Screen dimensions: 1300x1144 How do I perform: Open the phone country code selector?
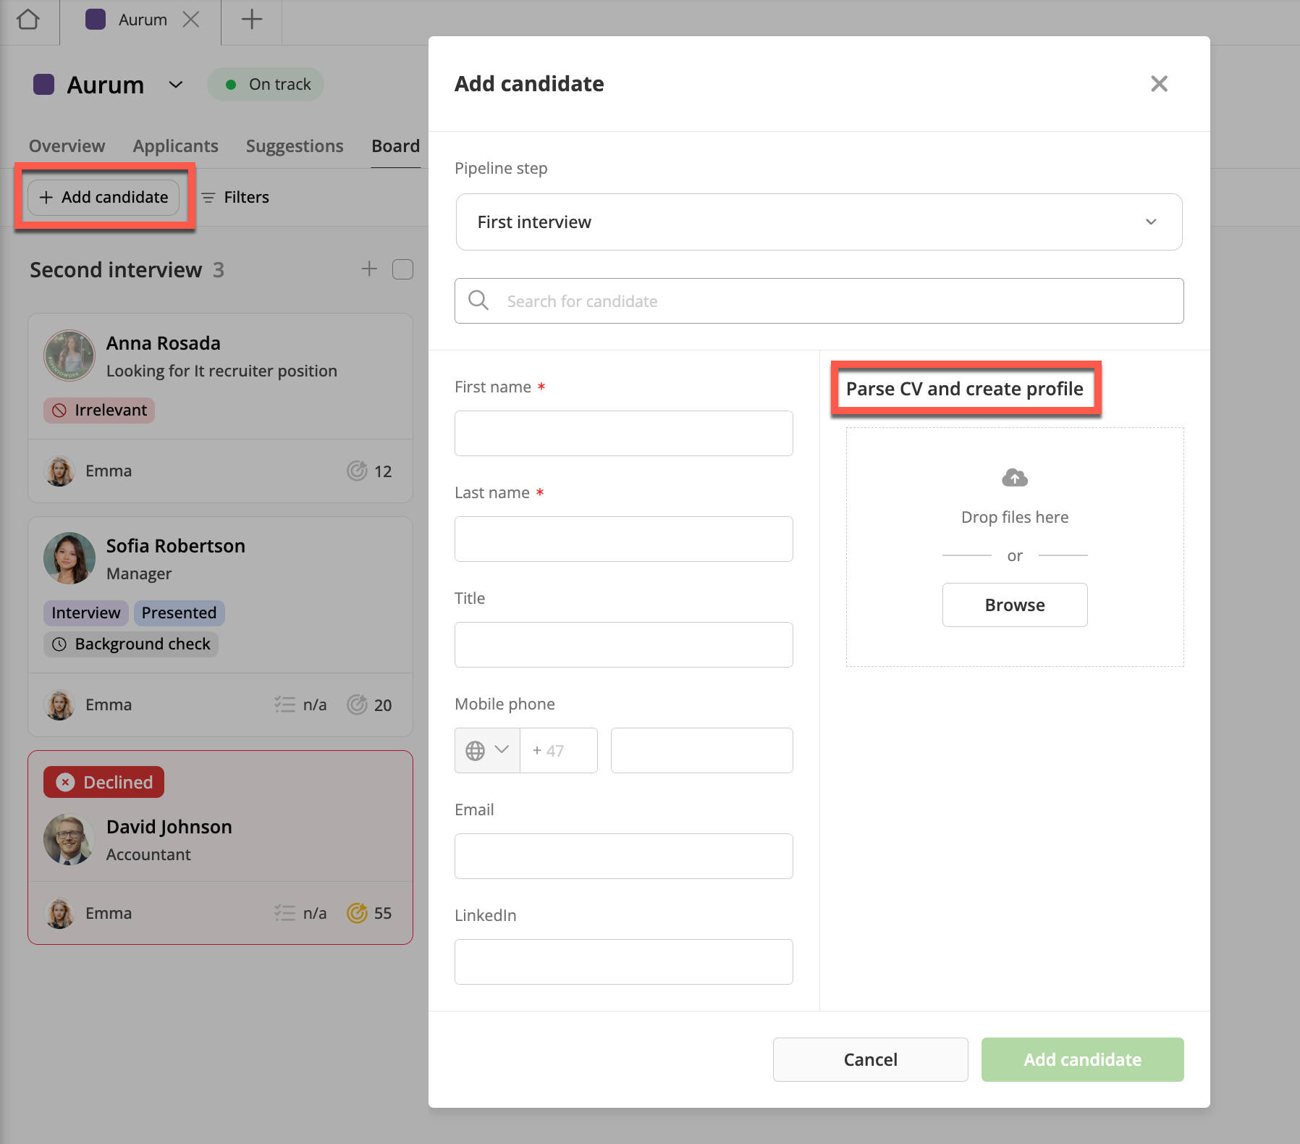click(487, 751)
